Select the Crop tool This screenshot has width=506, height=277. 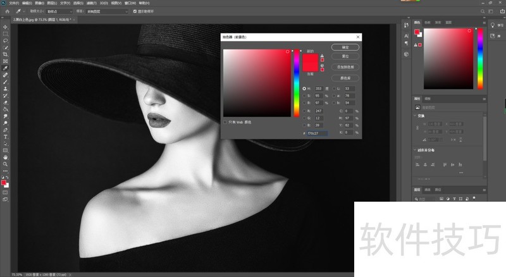6,54
